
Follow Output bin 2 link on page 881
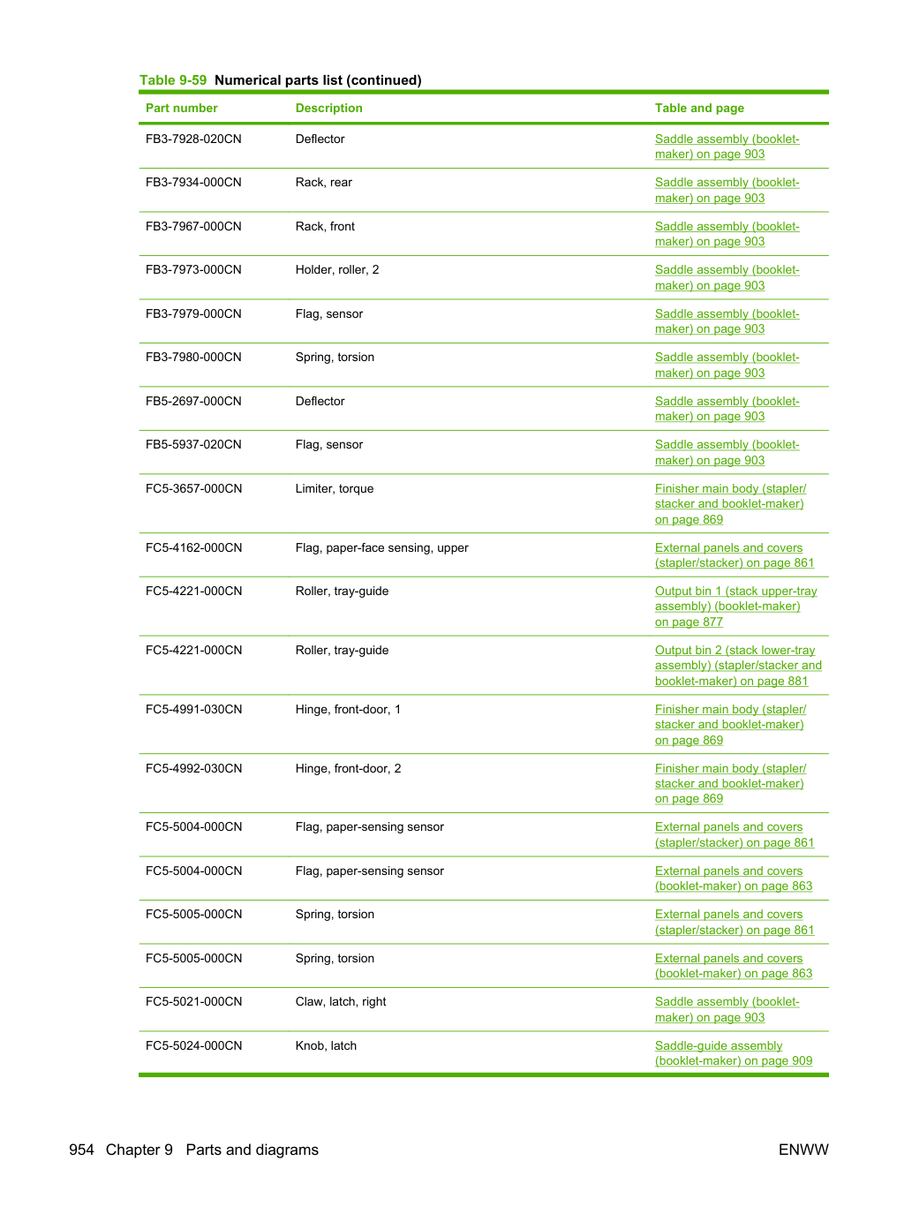(x=738, y=666)
